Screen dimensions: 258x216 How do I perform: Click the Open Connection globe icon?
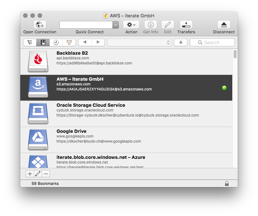click(39, 25)
